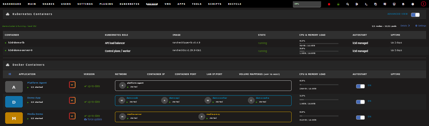Open cluster Details with the arrow link
The image size is (429, 126).
(x=405, y=26)
